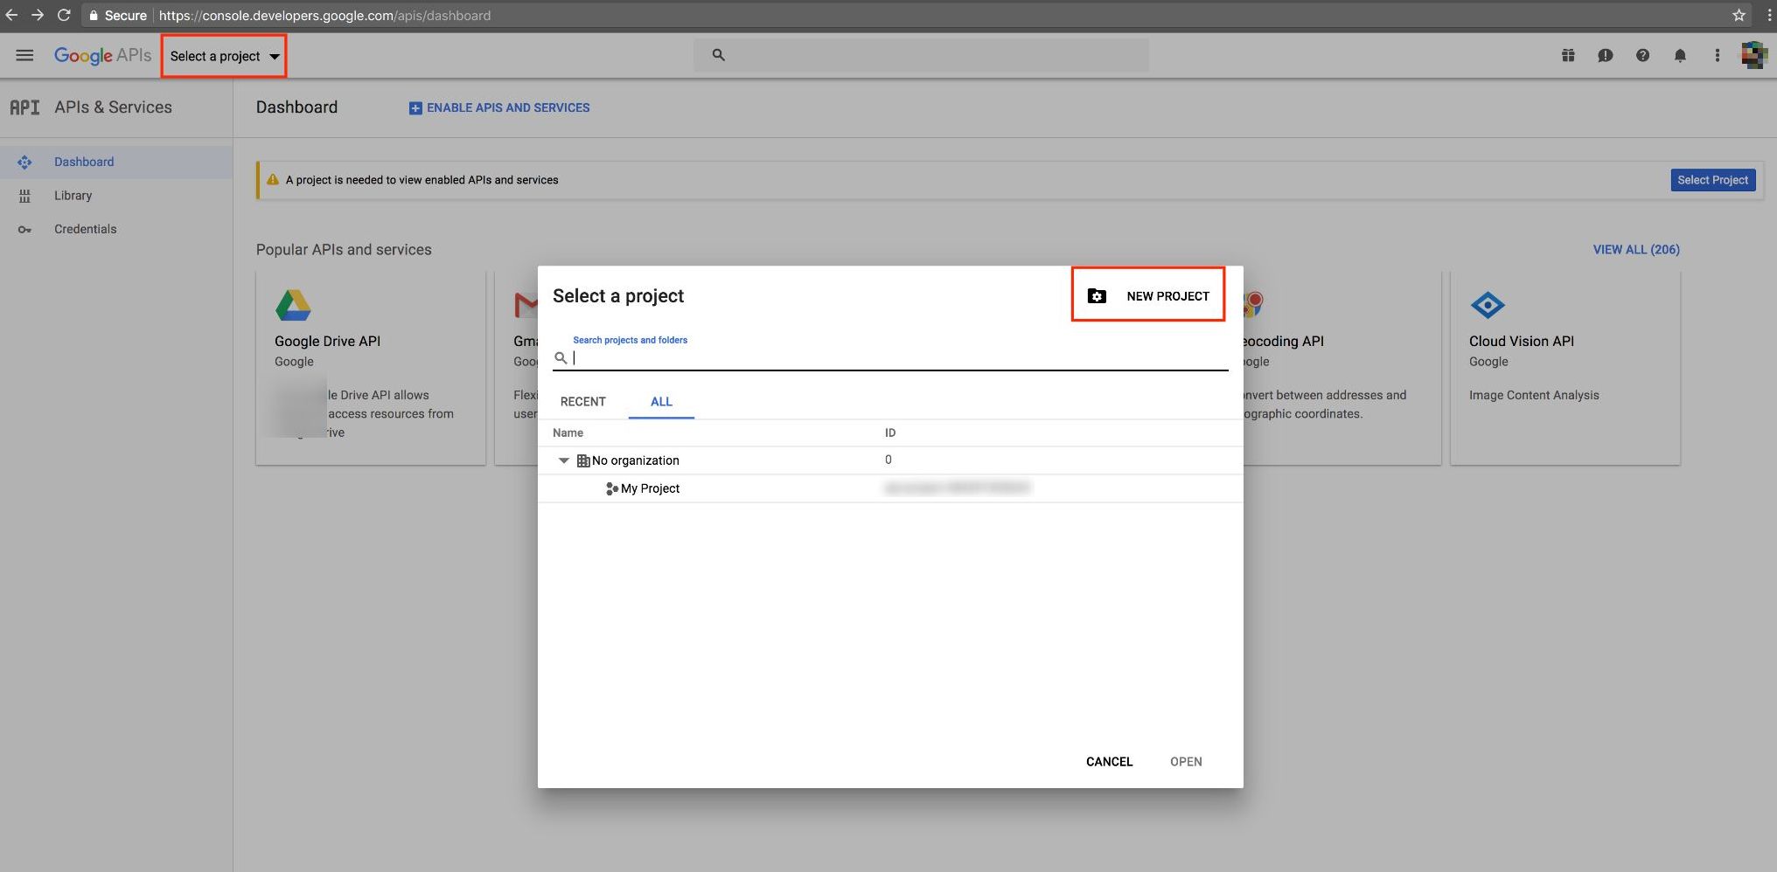Open the Help question mark icon
The image size is (1777, 872).
click(x=1642, y=55)
